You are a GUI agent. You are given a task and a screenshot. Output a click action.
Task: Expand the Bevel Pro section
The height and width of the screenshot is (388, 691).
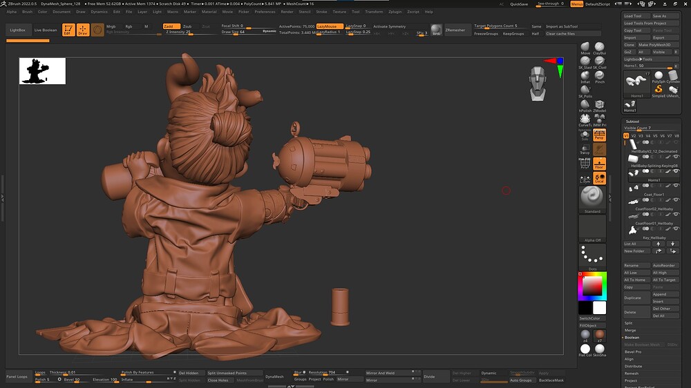[x=633, y=351]
